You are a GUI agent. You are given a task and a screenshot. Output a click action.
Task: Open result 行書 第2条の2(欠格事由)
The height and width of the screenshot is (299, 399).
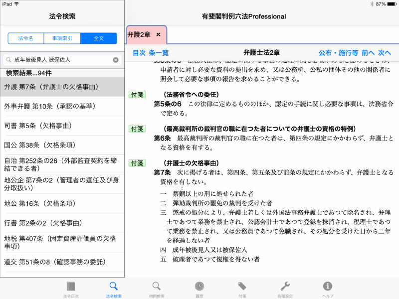[x=62, y=223]
